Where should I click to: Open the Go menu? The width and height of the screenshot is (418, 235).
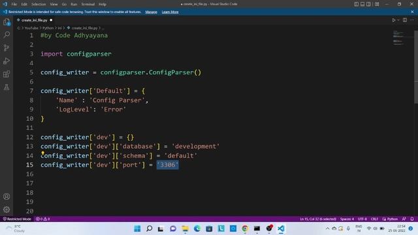coord(64,5)
